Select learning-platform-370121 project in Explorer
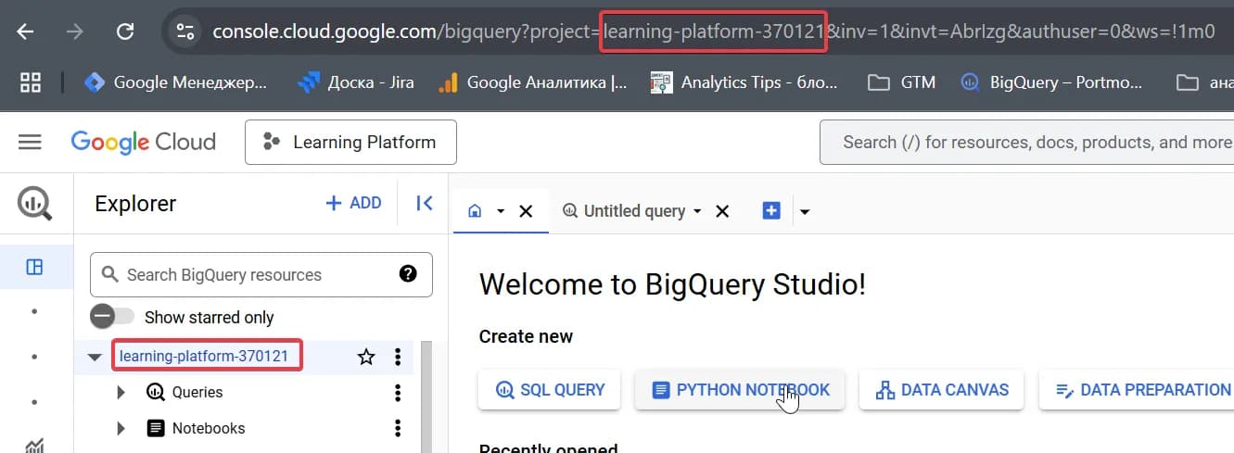1234x453 pixels. click(x=204, y=356)
